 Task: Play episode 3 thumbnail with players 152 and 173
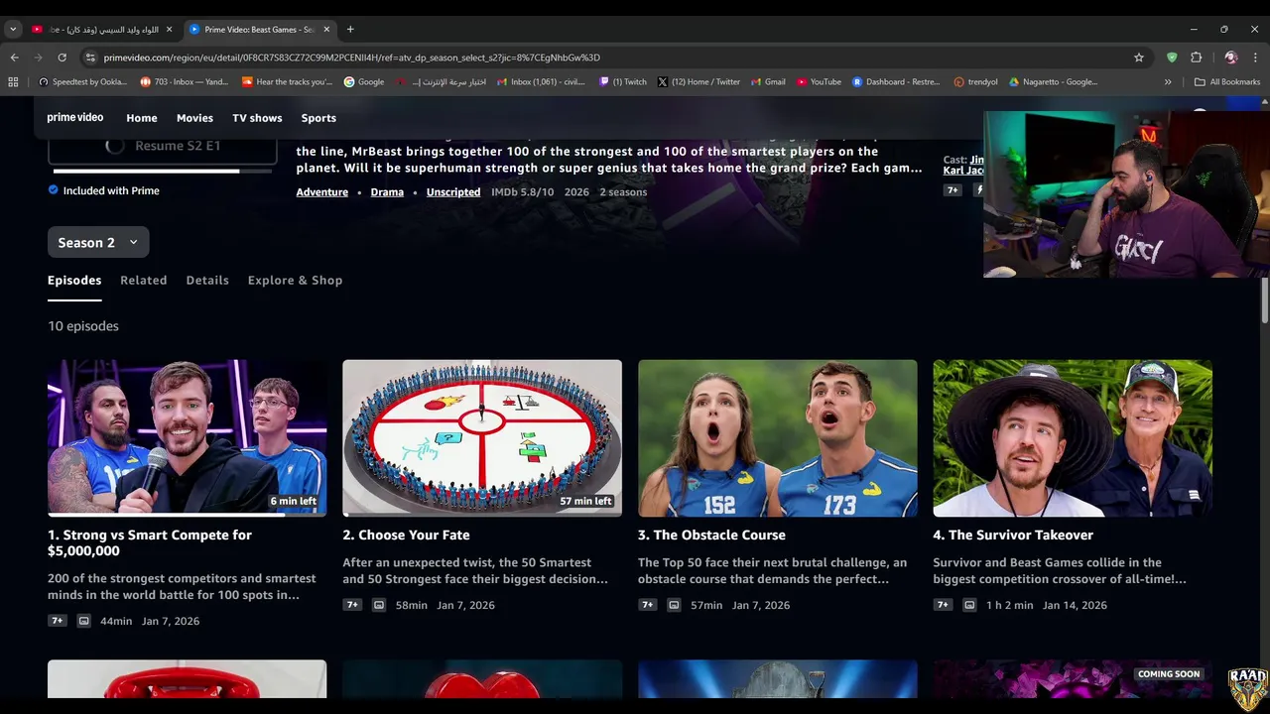point(778,437)
